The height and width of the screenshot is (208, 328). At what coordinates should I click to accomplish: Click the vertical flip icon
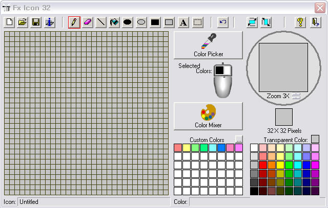[x=266, y=22]
